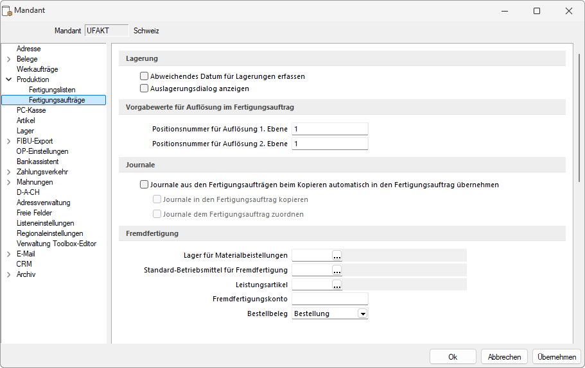This screenshot has height=368, width=585.
Task: Click the Mandant window icon in title bar
Action: click(8, 11)
